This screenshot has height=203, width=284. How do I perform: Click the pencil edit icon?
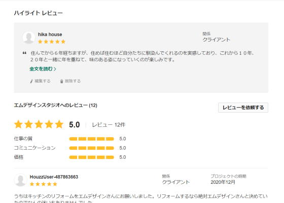31,81
